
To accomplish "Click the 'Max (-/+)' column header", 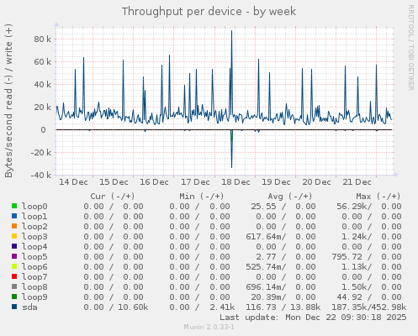I will (x=378, y=196).
